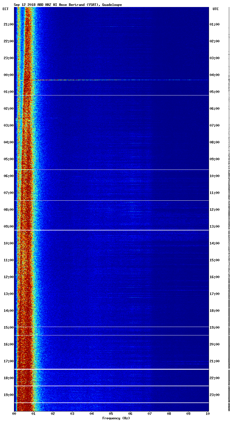Click the 12:00 tick on ECT axis

point(8,277)
